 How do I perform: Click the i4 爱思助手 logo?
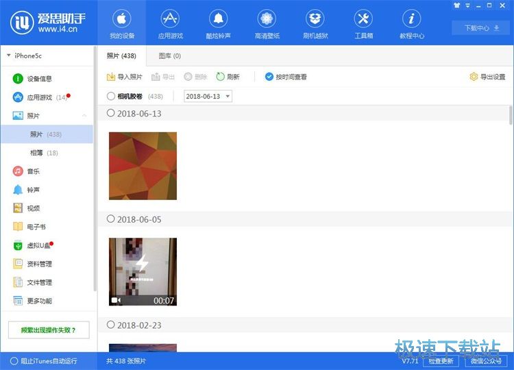click(x=48, y=23)
